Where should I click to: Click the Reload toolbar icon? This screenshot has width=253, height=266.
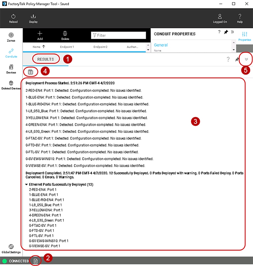pos(13,17)
